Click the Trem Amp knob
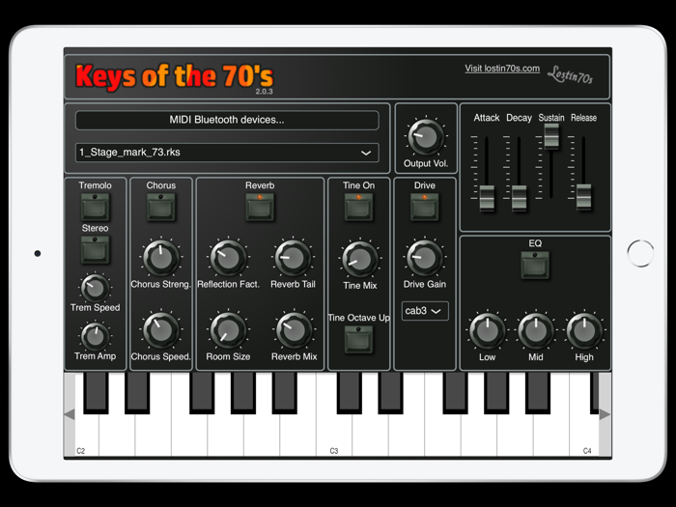 [96, 336]
